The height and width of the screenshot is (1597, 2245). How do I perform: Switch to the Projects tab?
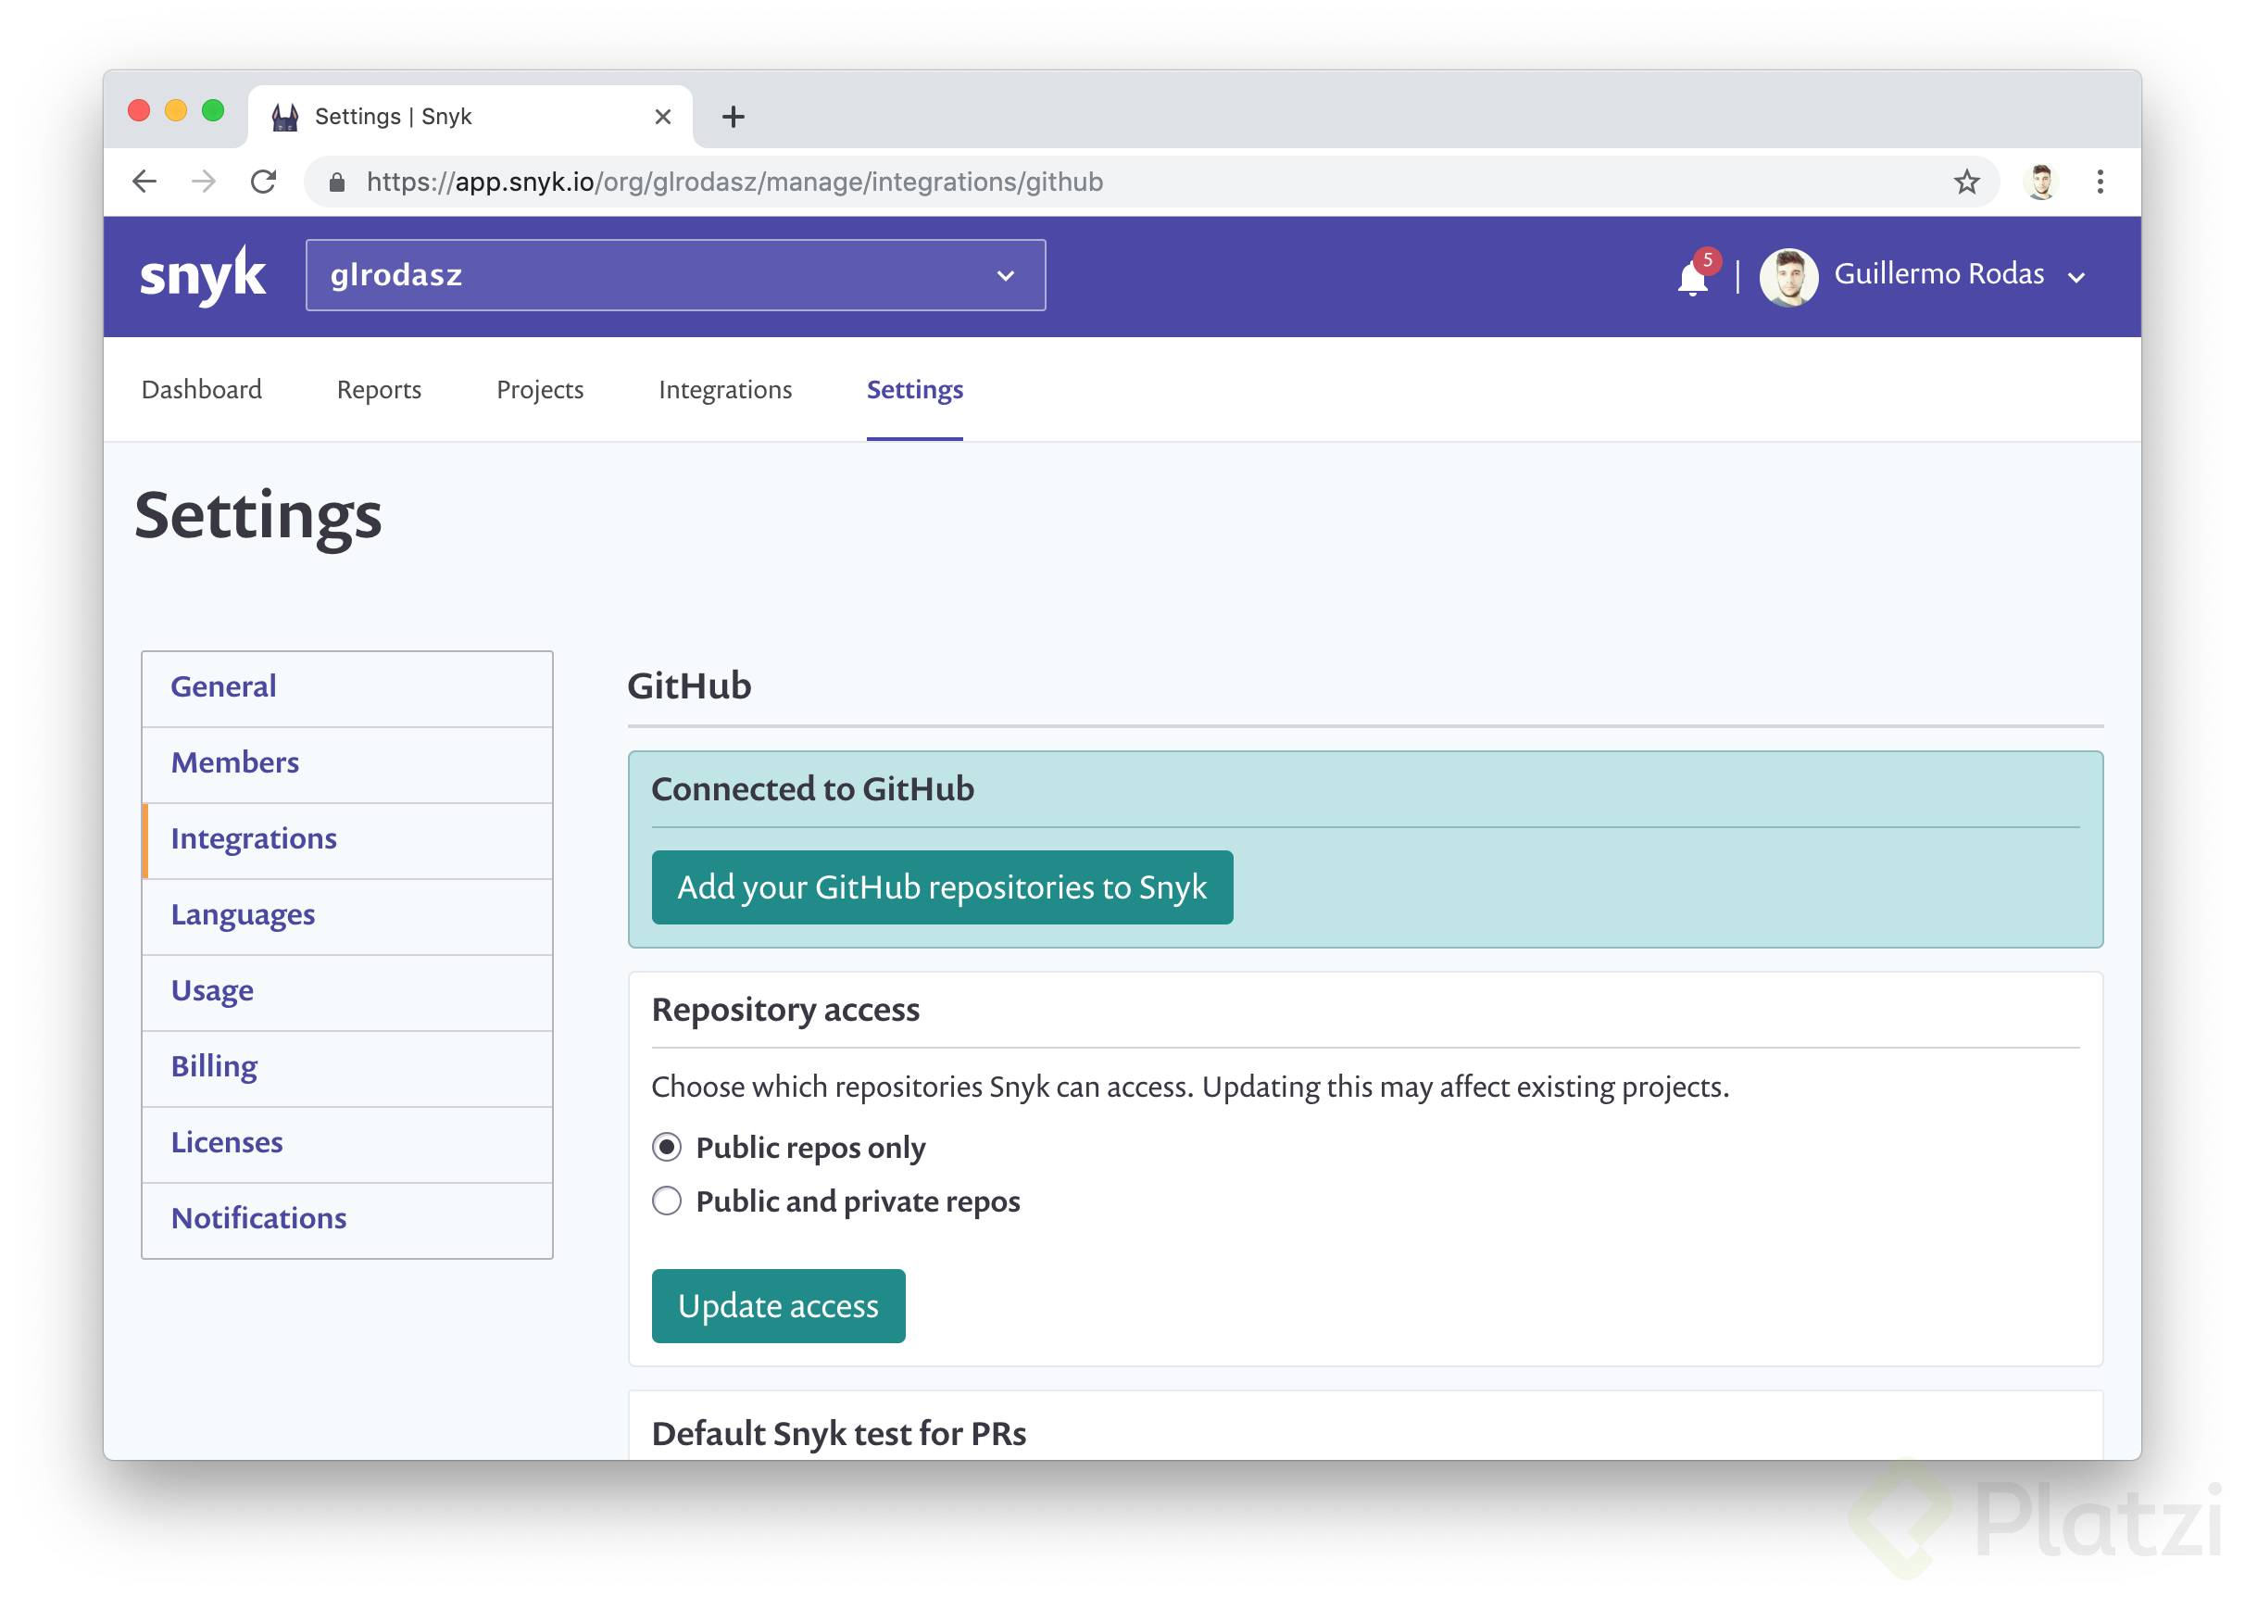point(540,389)
